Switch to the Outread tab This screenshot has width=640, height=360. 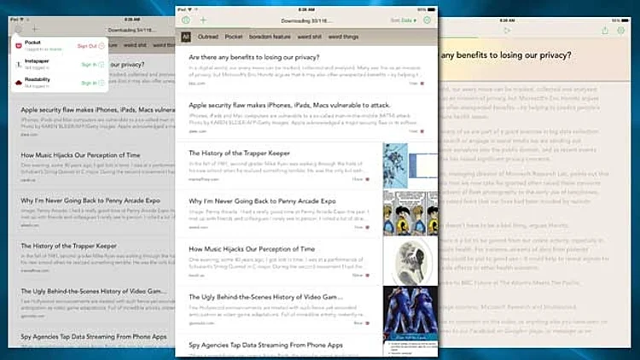click(207, 37)
